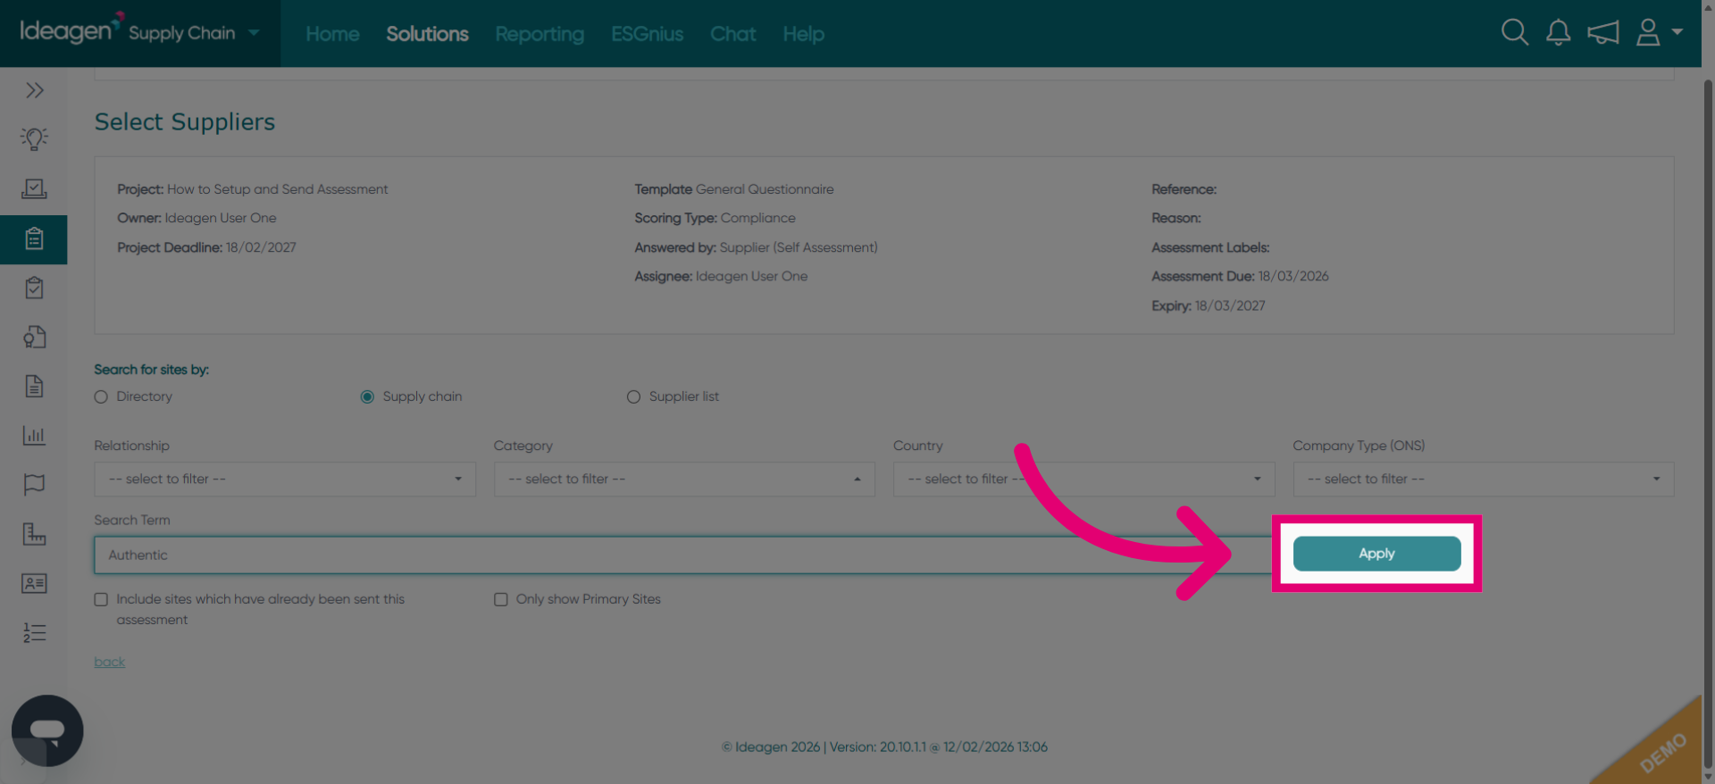Open the Chat menu item
The height and width of the screenshot is (784, 1715).
coord(732,34)
